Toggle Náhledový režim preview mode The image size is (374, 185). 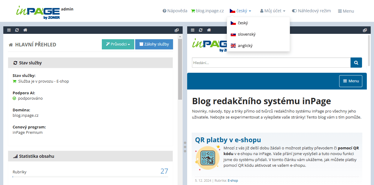(311, 11)
